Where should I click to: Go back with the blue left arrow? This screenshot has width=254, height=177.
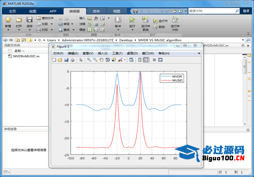pyautogui.click(x=5, y=40)
